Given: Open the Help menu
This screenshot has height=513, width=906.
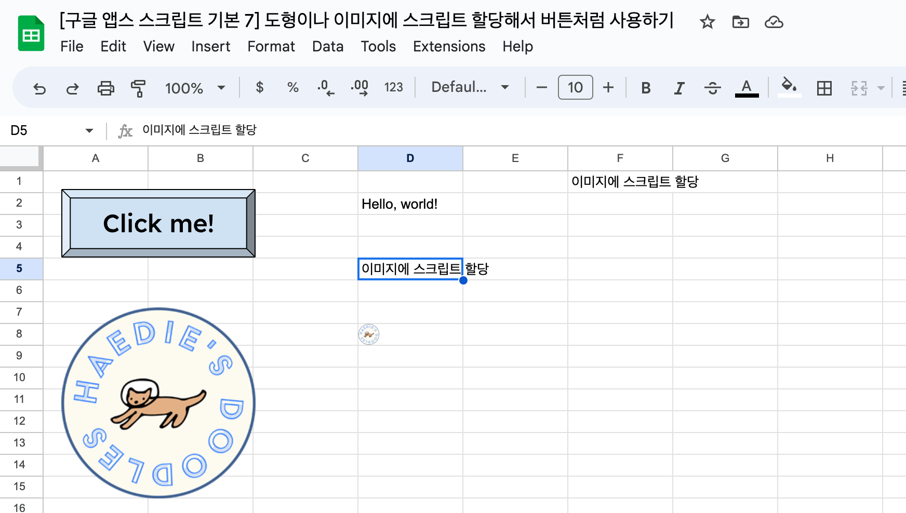Looking at the screenshot, I should pos(517,47).
